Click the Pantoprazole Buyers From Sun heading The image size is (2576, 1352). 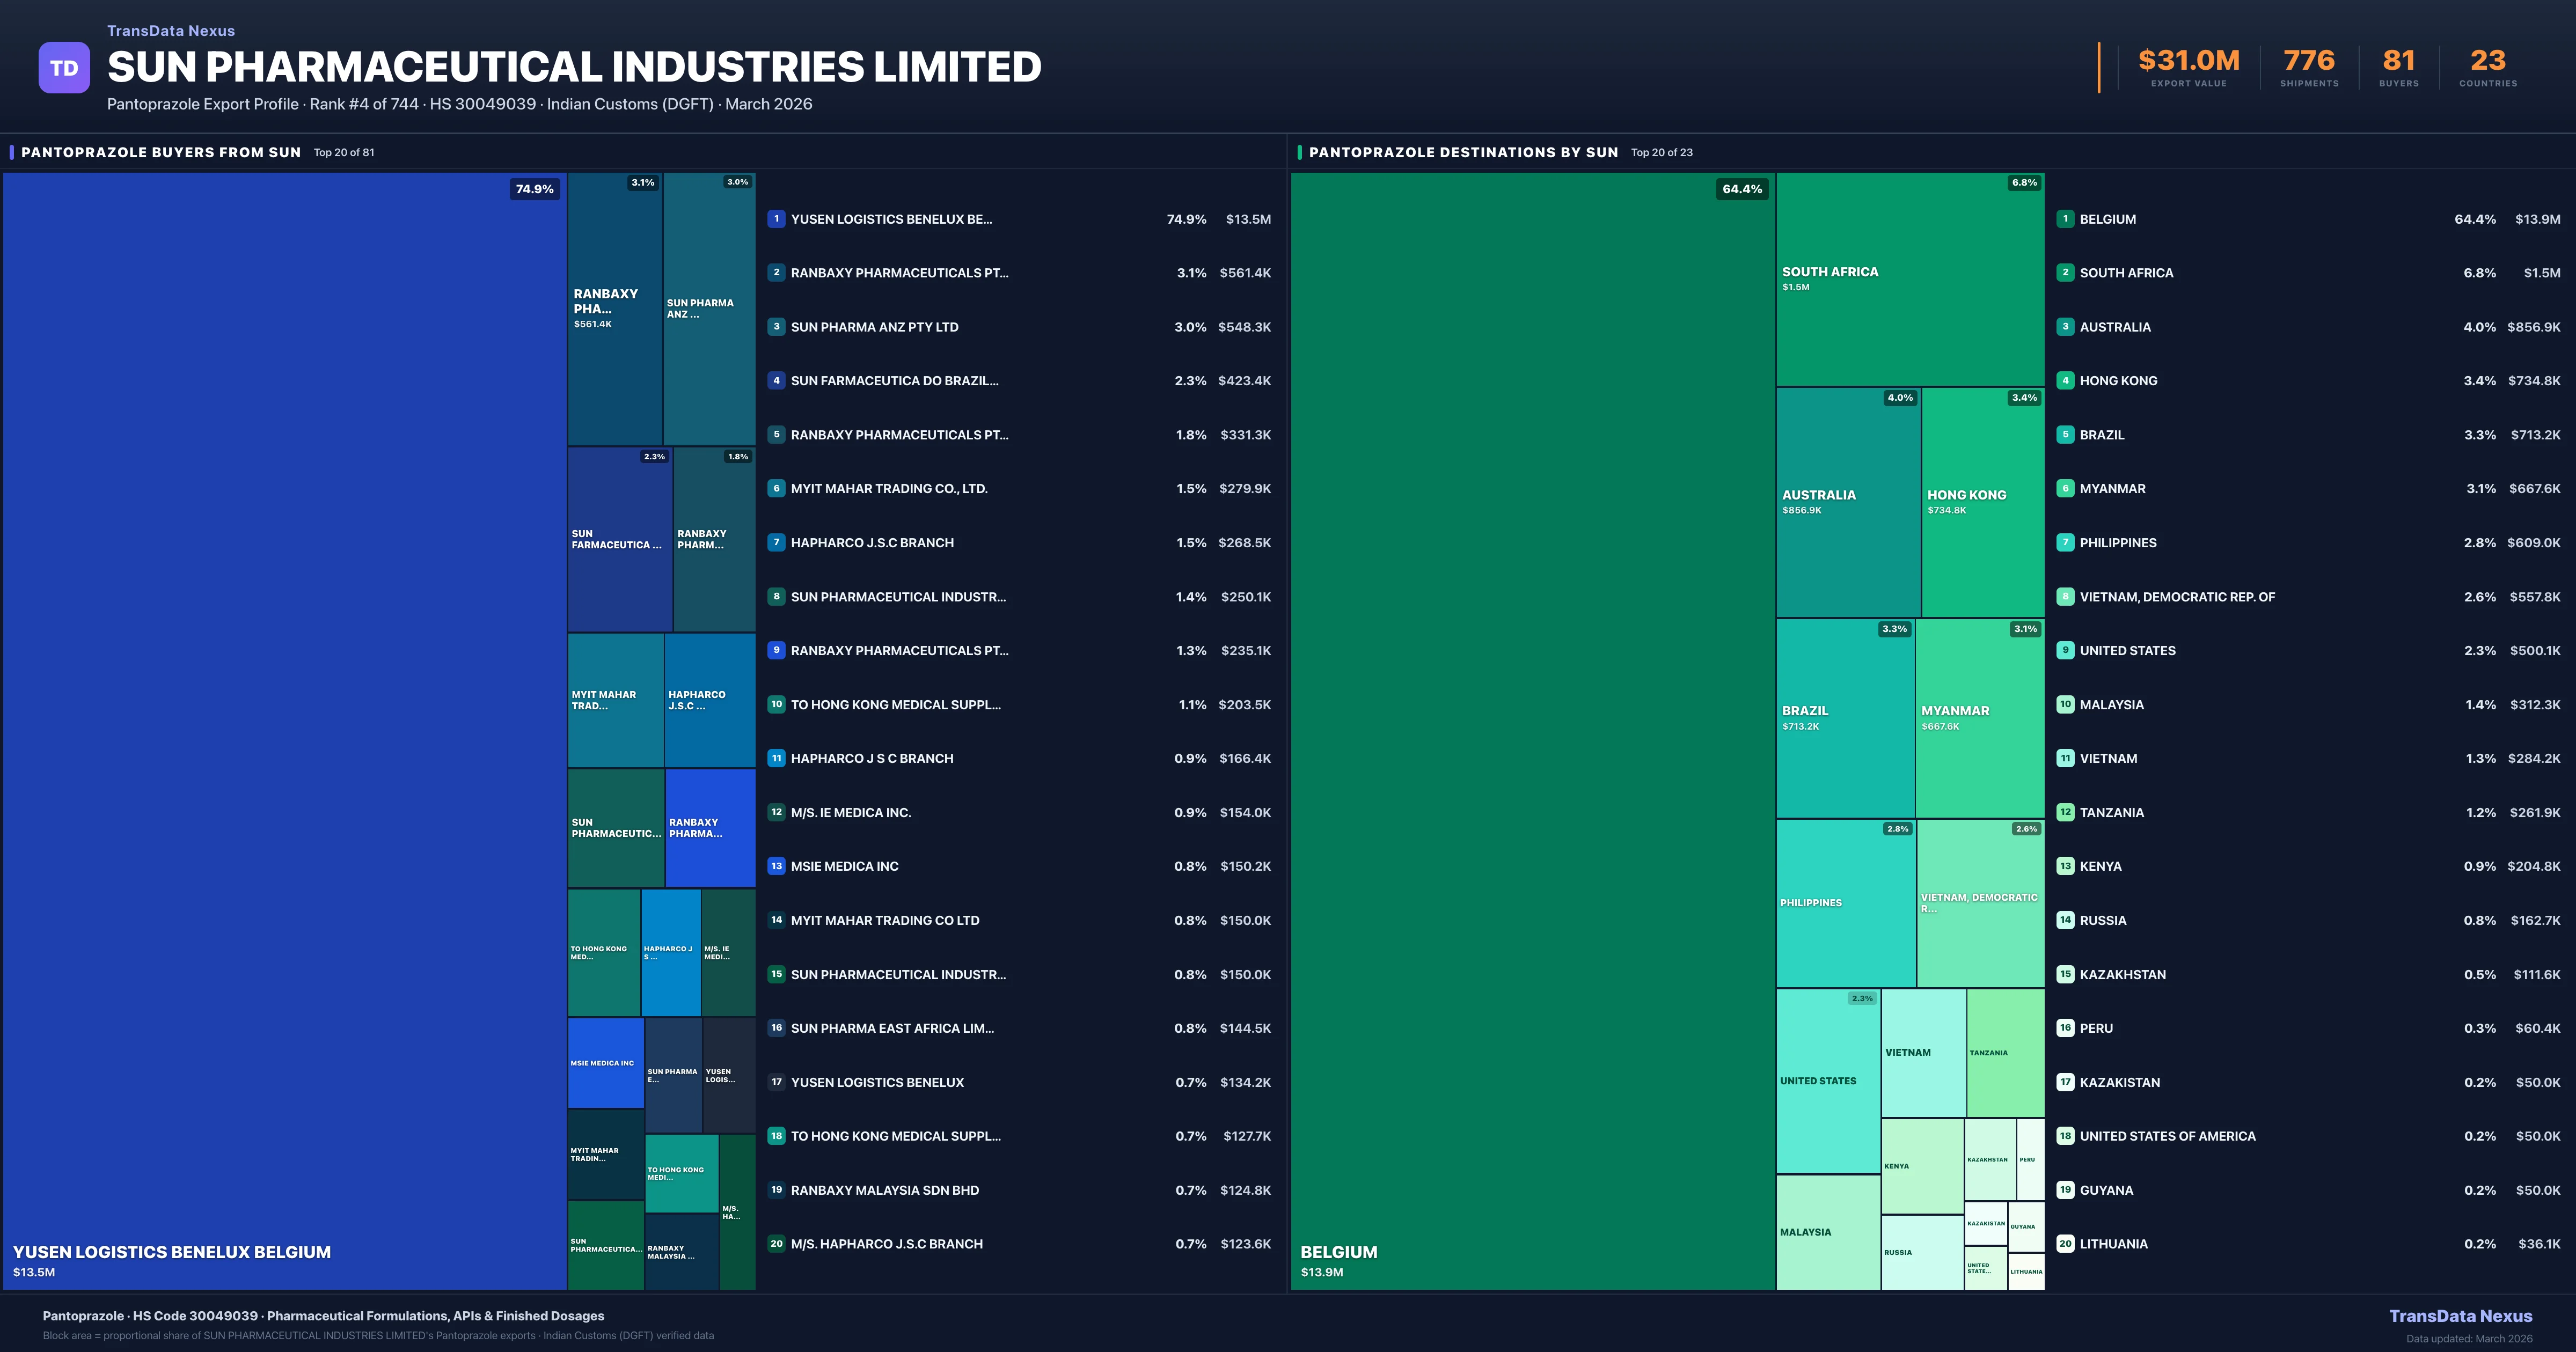161,153
